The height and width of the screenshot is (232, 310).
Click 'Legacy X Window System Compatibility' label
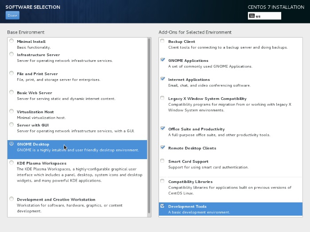(207, 99)
